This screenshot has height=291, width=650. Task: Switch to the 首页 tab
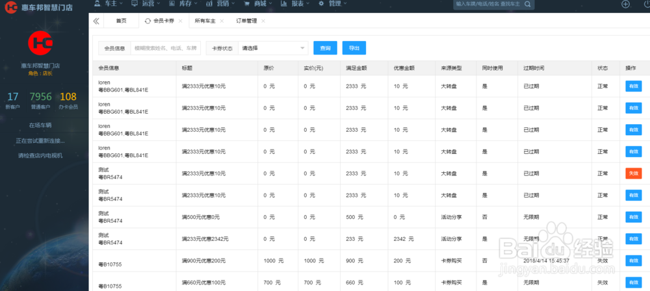pos(121,21)
